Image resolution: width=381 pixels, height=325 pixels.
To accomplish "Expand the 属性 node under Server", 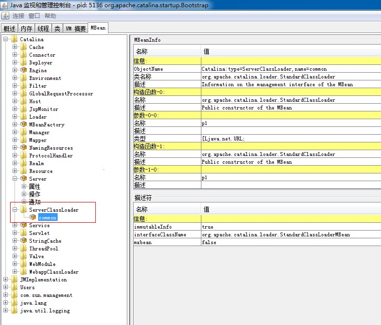I will pos(24,186).
